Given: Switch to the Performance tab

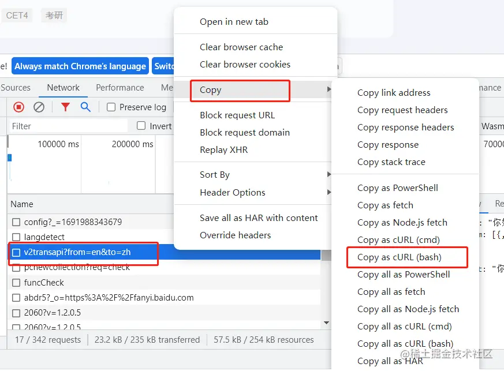Looking at the screenshot, I should point(120,87).
